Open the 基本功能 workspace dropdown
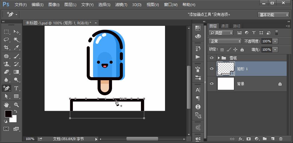The height and width of the screenshot is (143, 293). pos(274,14)
